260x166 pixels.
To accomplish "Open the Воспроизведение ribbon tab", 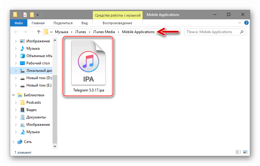I will (x=117, y=23).
